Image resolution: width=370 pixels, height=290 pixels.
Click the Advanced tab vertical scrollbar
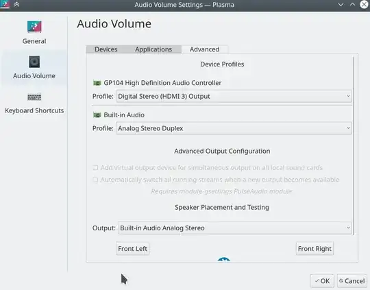[x=354, y=146]
